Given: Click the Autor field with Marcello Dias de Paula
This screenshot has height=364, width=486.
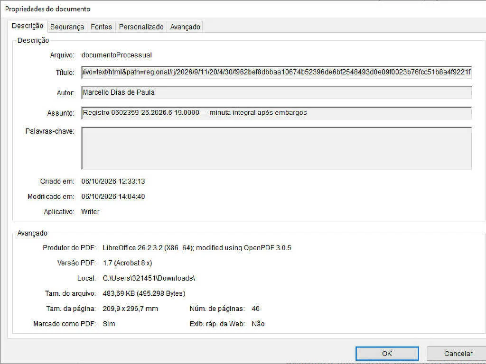Looking at the screenshot, I should [277, 92].
